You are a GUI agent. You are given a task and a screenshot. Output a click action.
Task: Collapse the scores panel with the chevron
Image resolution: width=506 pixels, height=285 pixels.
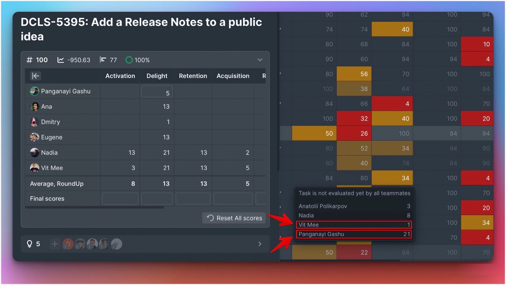pyautogui.click(x=260, y=60)
